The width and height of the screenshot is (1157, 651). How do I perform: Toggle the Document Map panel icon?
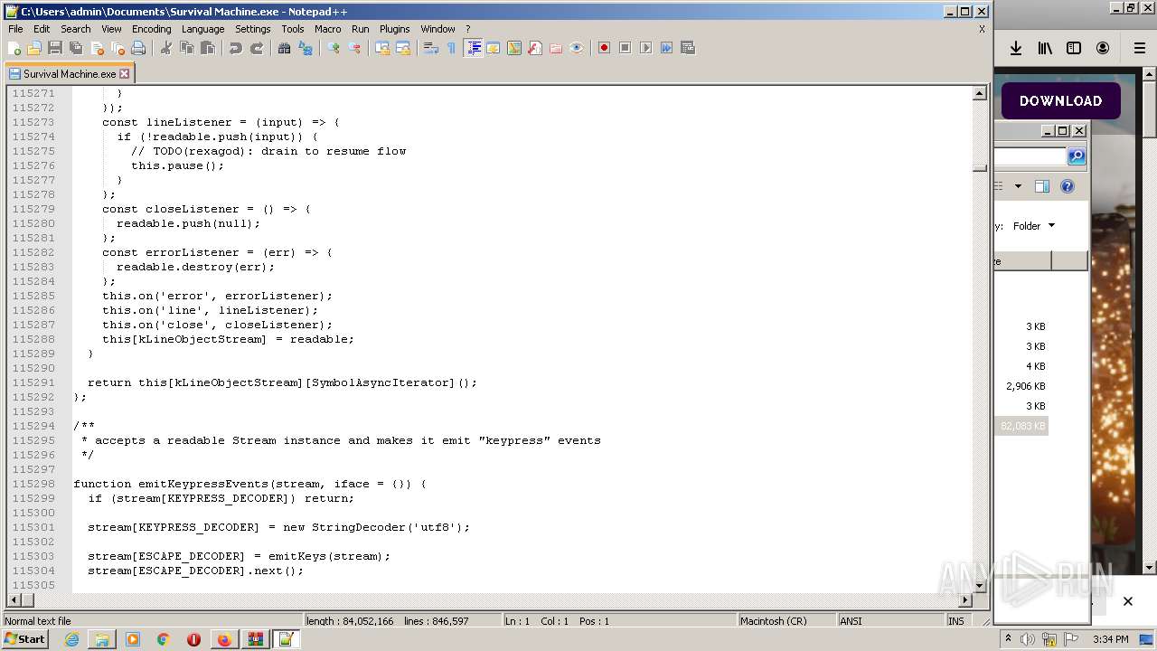coord(514,48)
